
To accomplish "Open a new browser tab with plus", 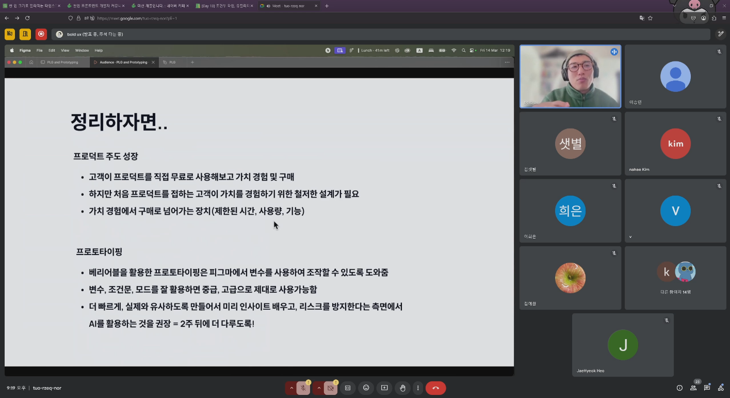I will pyautogui.click(x=327, y=6).
